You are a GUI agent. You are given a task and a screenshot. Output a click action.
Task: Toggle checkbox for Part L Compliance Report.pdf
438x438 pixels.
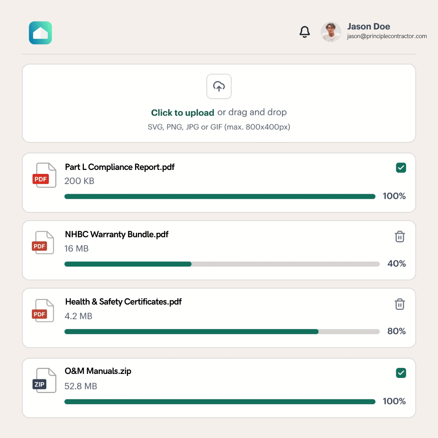point(401,167)
